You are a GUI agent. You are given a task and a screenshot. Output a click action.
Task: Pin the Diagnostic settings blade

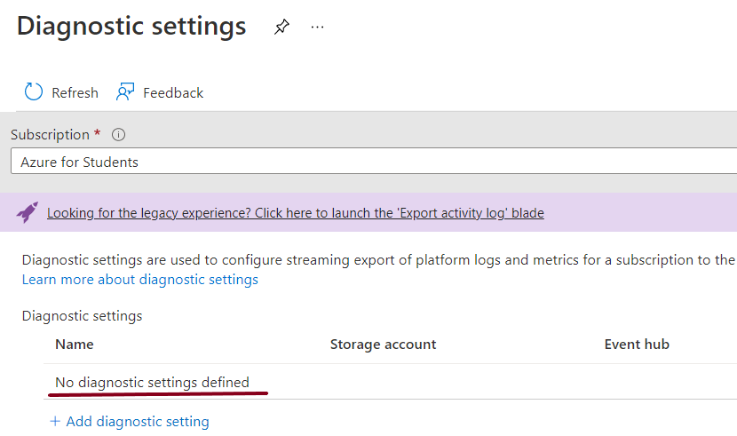click(x=281, y=28)
